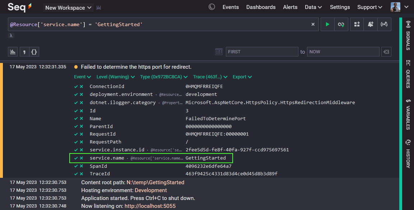The width and height of the screenshot is (414, 210).
Task: Click the bar chart histogram icon
Action: (x=13, y=52)
